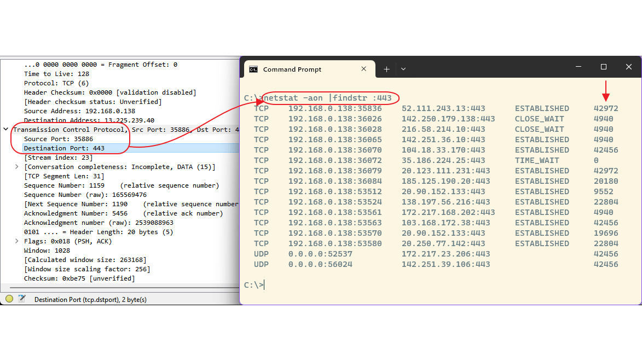The height and width of the screenshot is (361, 642).
Task: Maximize the Command Prompt window
Action: point(604,67)
